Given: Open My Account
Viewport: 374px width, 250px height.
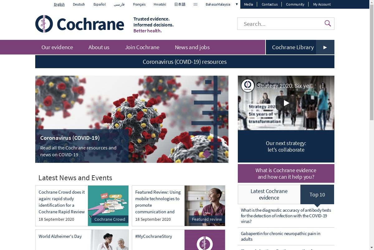Looking at the screenshot, I should point(322,4).
